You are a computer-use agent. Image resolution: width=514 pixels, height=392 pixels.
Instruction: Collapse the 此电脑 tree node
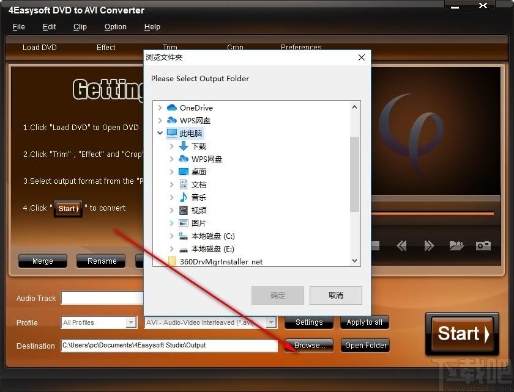tap(160, 133)
